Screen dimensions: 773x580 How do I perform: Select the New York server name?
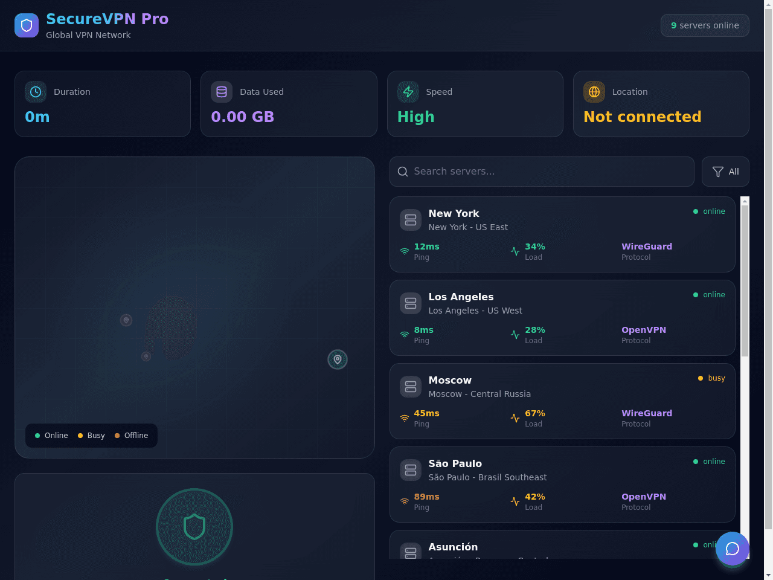454,213
